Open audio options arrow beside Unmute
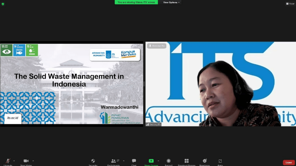 pos(14,161)
